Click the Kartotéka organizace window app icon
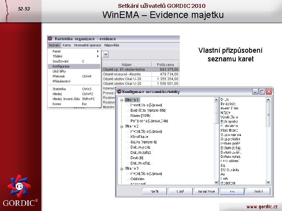This screenshot has height=211, width=282. (50, 39)
